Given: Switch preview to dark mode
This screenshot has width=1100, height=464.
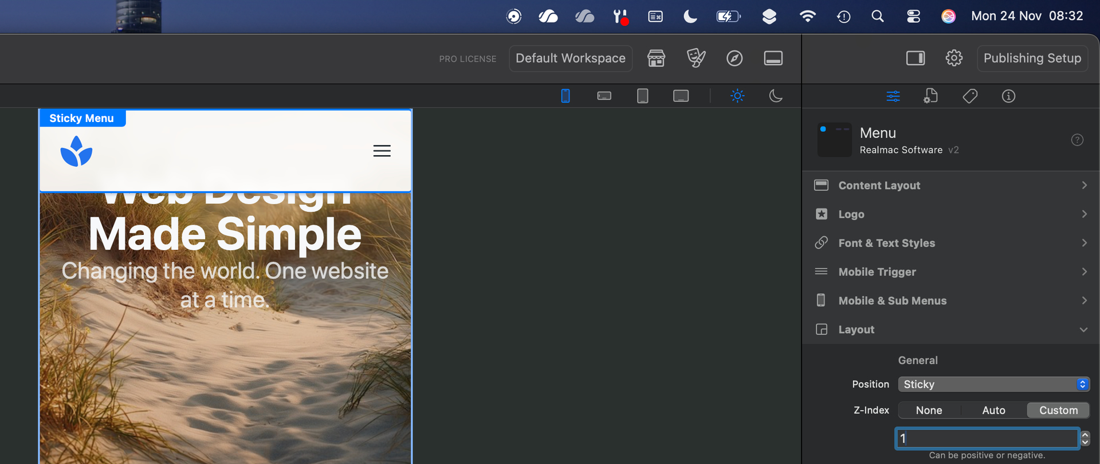Looking at the screenshot, I should coord(776,96).
